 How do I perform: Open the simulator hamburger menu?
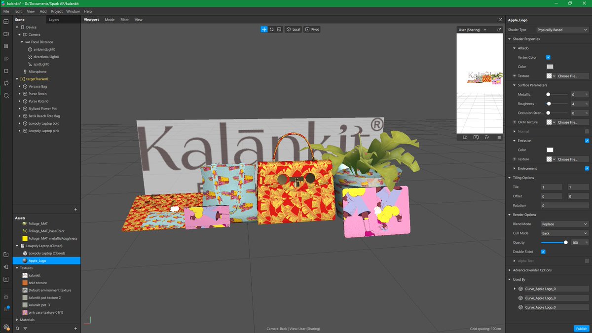[x=499, y=137]
